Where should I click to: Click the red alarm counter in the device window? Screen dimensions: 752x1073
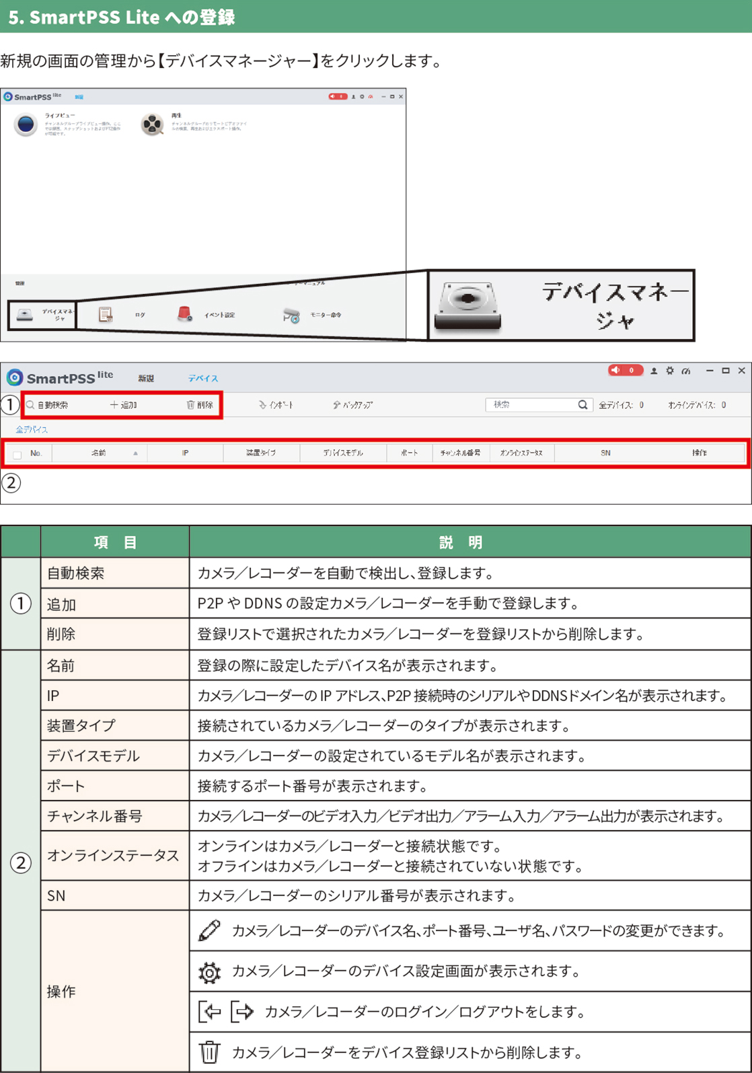(626, 370)
